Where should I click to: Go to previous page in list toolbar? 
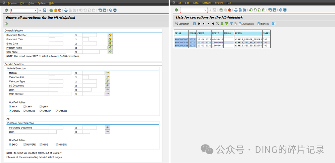click(x=204, y=24)
